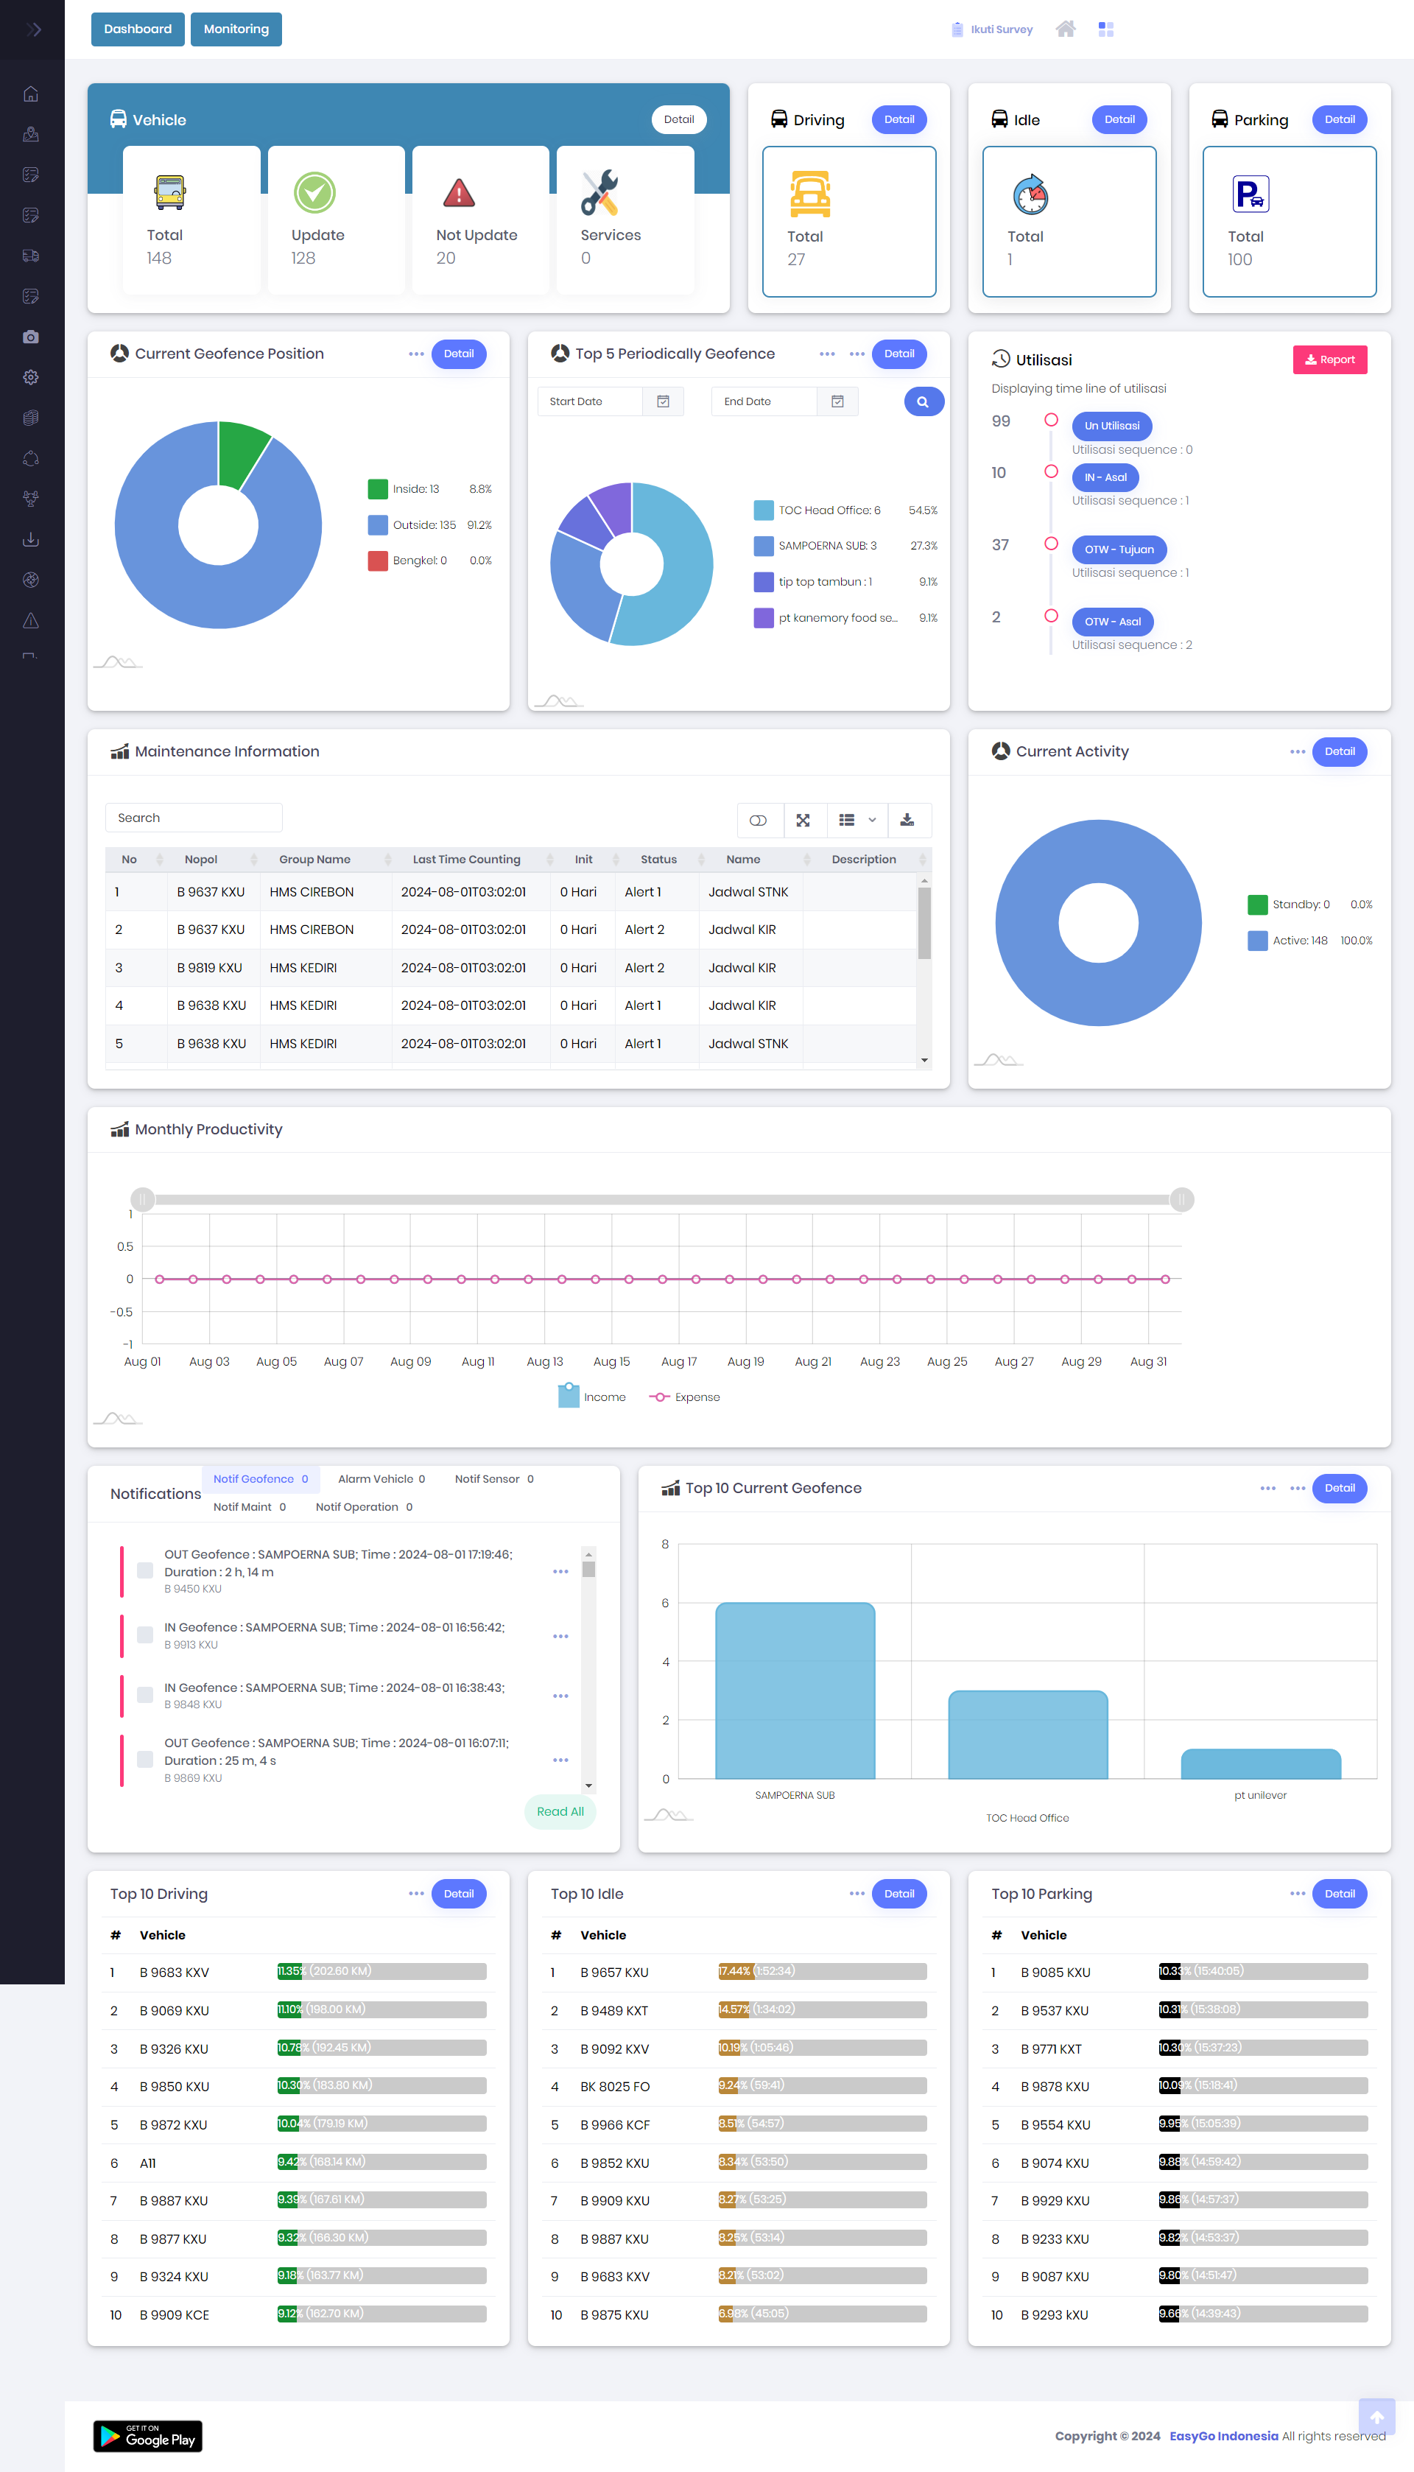Toggle card view switch in maintenance toolbar
This screenshot has height=2472, width=1414.
coord(759,820)
